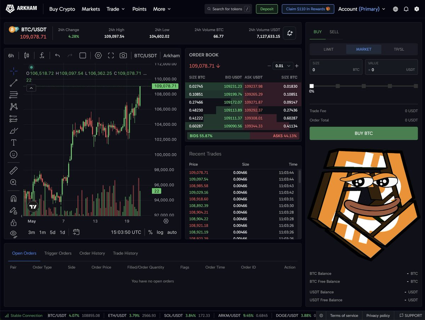This screenshot has width=425, height=320.
Task: Focus the Search for tokens field
Action: 228,9
